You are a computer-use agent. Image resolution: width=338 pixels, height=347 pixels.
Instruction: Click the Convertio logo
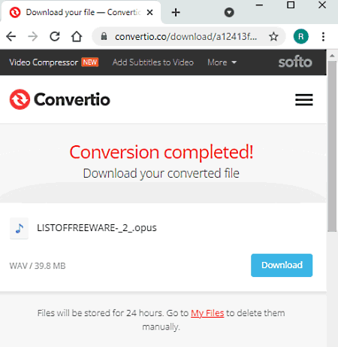[59, 99]
